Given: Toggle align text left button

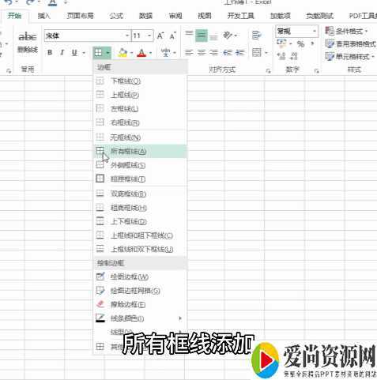Looking at the screenshot, I should point(189,53).
